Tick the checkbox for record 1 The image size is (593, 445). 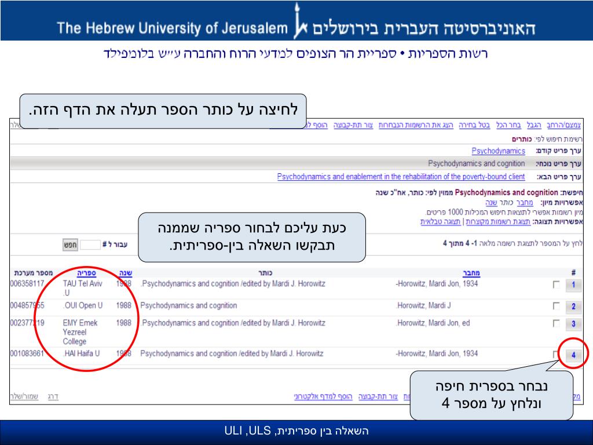pos(556,284)
